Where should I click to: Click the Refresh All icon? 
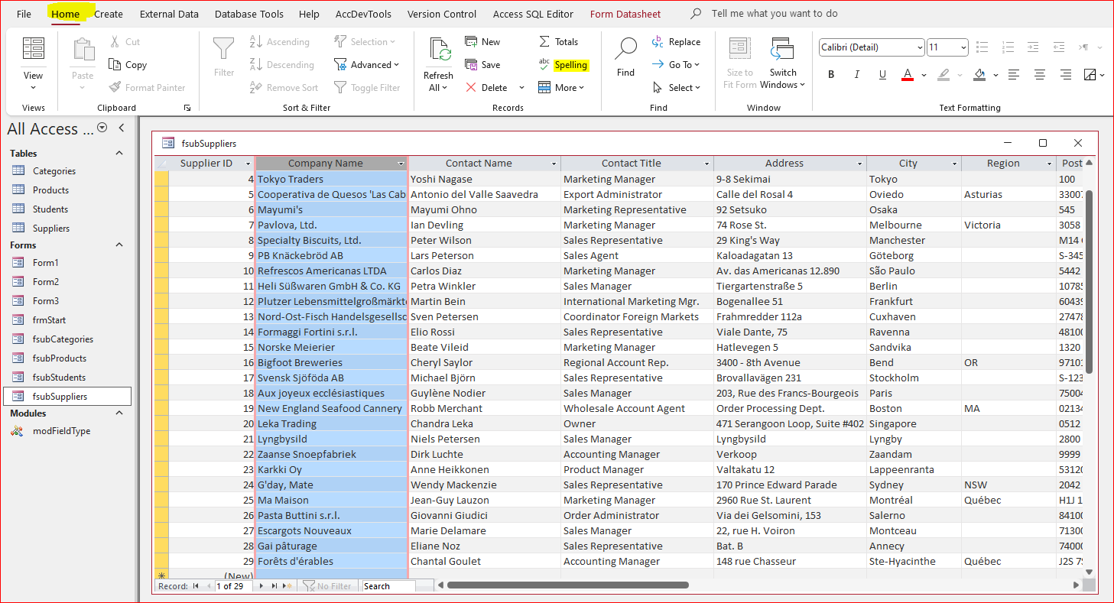click(440, 50)
